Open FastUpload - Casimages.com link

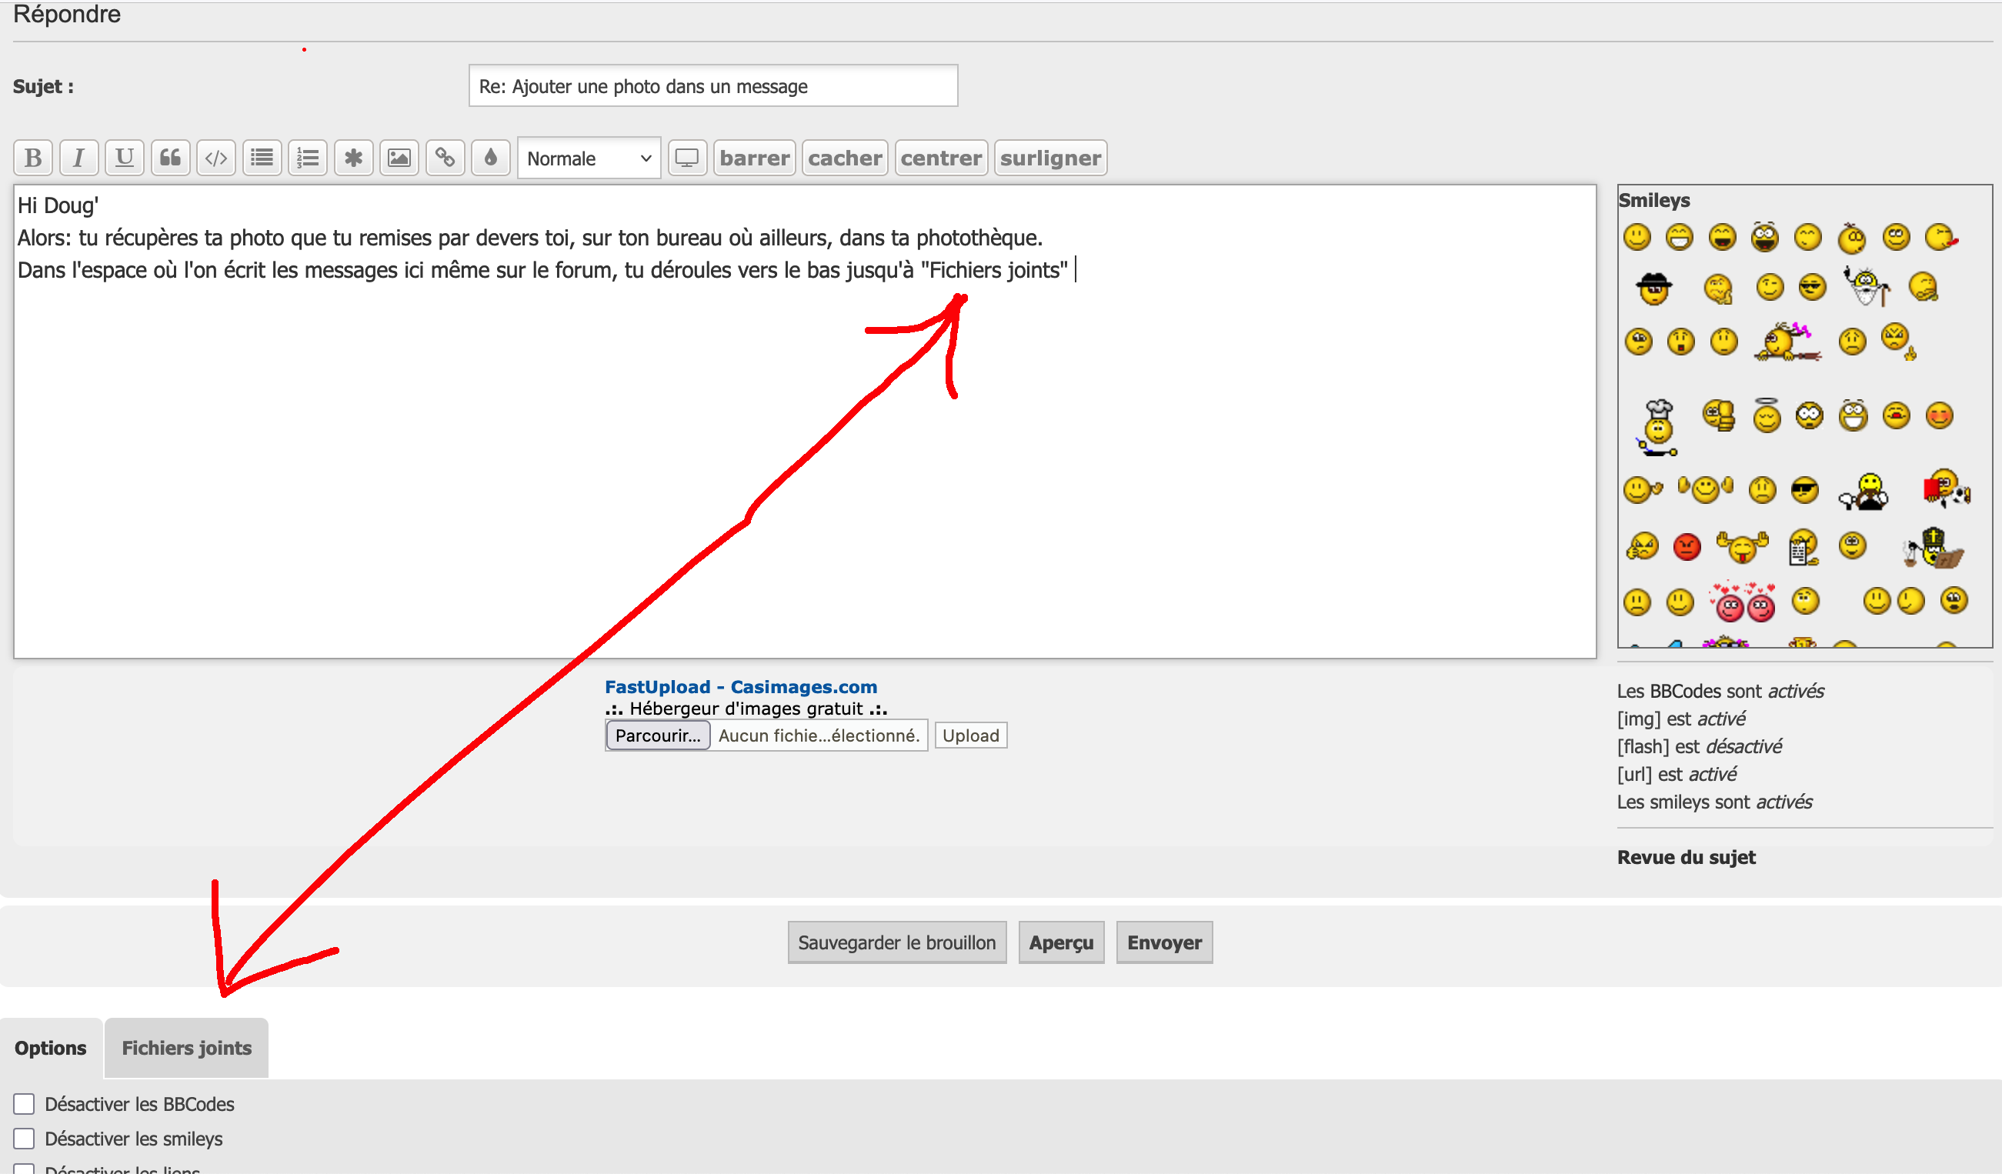tap(740, 687)
